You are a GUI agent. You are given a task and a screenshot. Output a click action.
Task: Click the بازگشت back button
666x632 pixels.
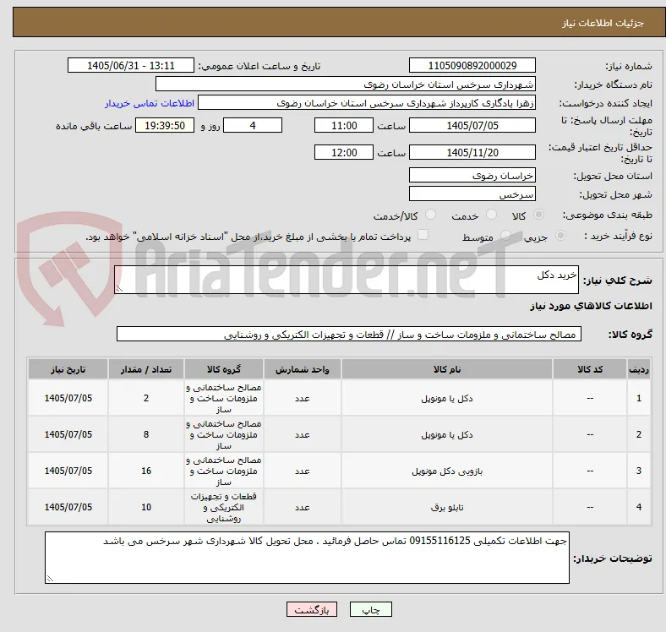click(312, 609)
